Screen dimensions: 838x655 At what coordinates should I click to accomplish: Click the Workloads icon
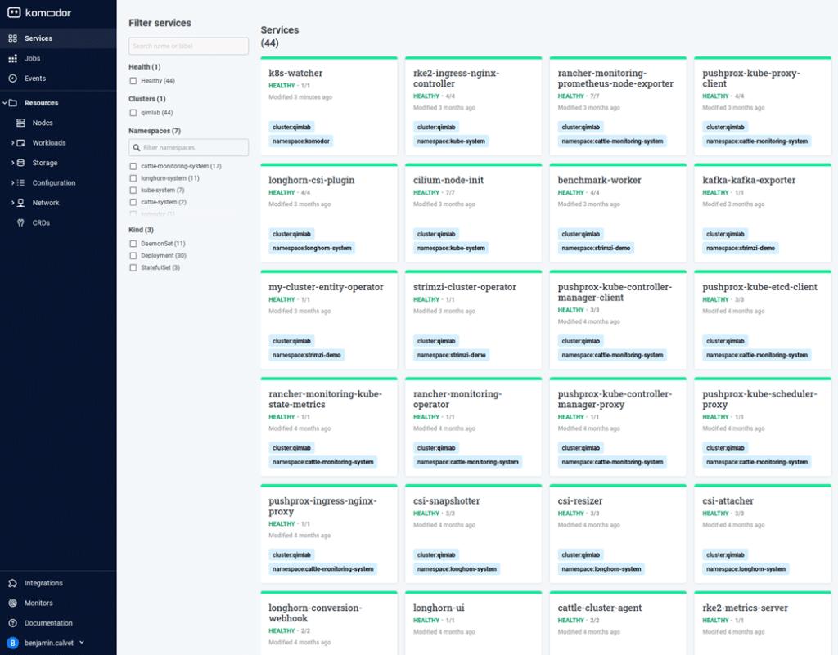[20, 143]
